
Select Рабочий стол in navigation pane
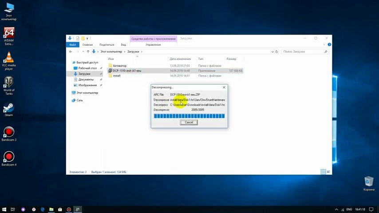87,68
